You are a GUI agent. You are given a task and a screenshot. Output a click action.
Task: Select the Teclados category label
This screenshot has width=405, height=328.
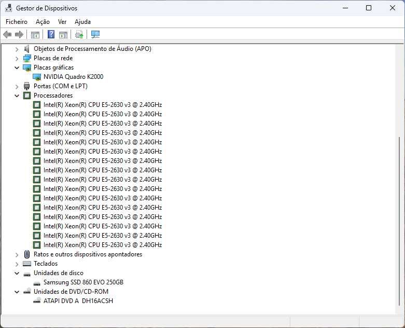(46, 264)
